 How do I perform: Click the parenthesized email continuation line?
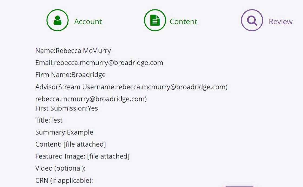(91, 99)
